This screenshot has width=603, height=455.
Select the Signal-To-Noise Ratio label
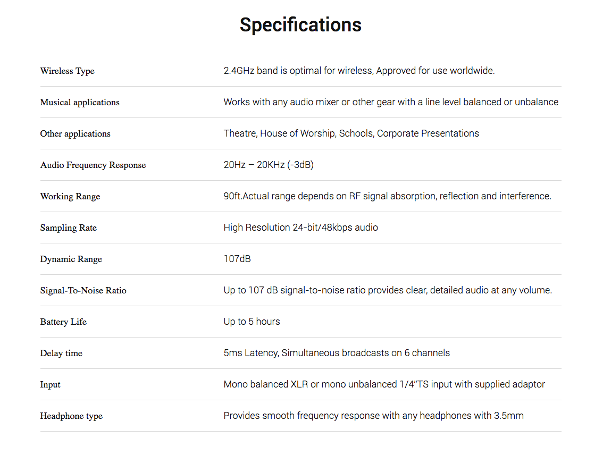point(83,291)
